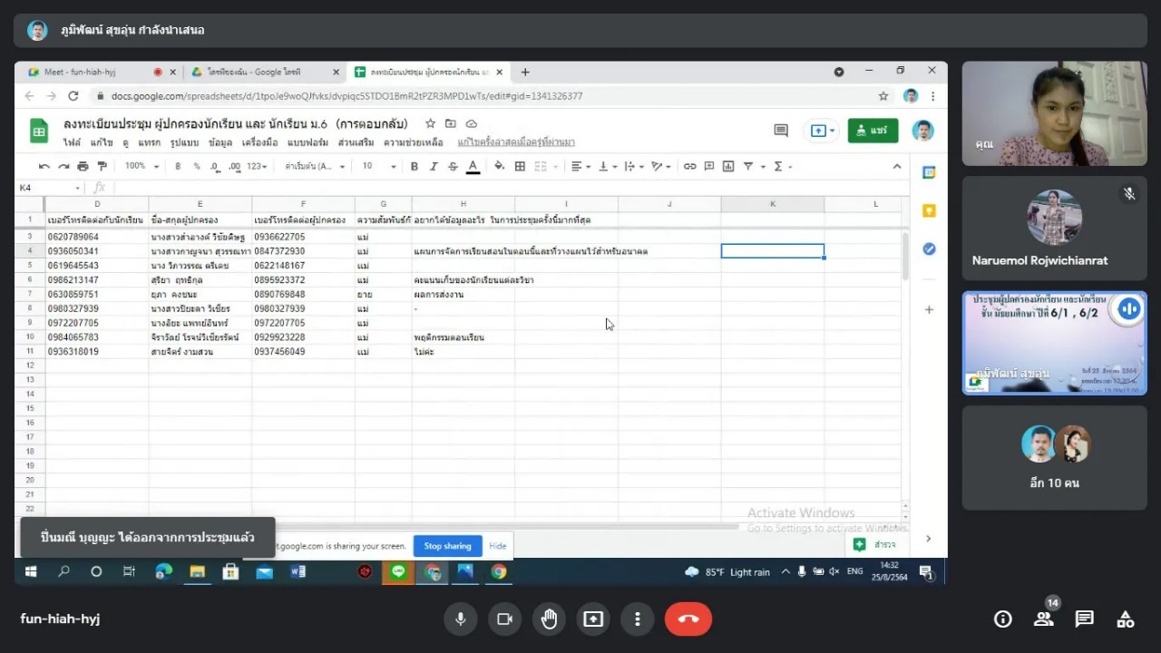
Task: Open the ข้อมูล menu in Sheets
Action: (x=220, y=142)
